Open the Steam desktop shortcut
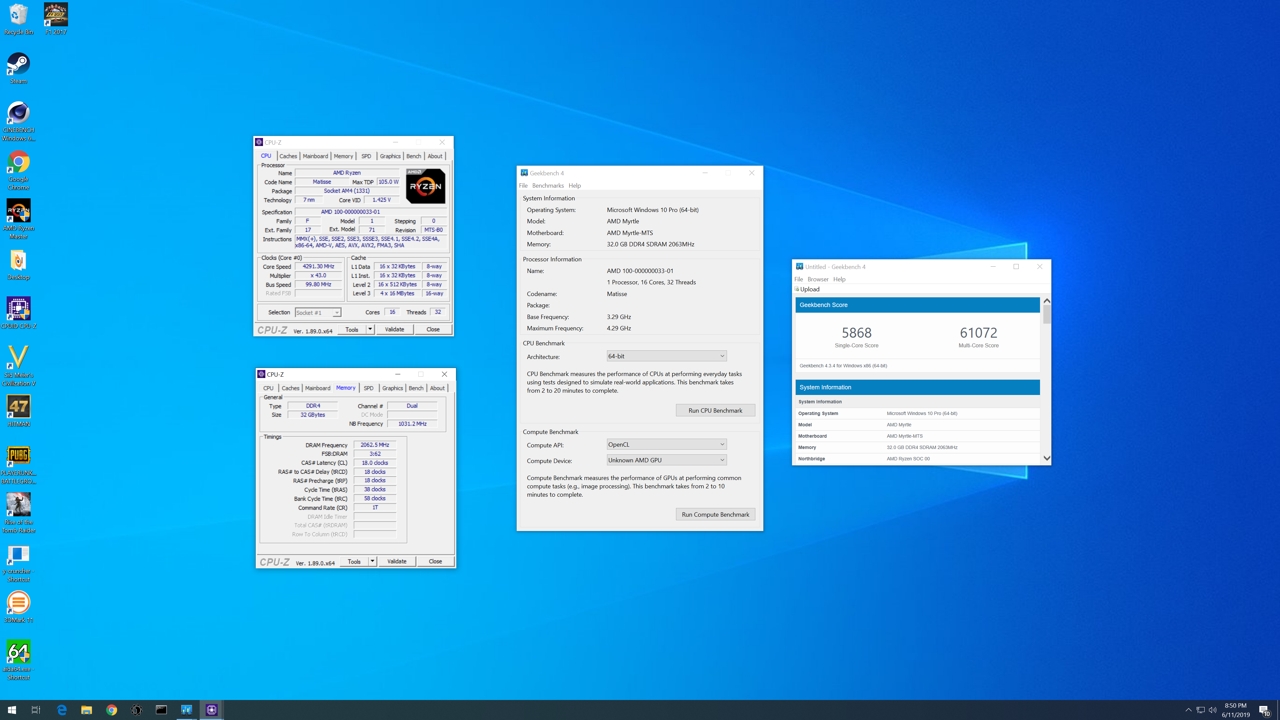 click(18, 65)
